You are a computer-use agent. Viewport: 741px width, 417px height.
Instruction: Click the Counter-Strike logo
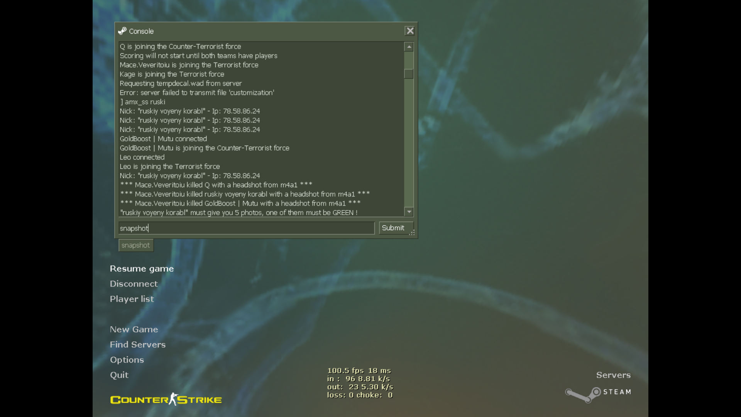(166, 400)
